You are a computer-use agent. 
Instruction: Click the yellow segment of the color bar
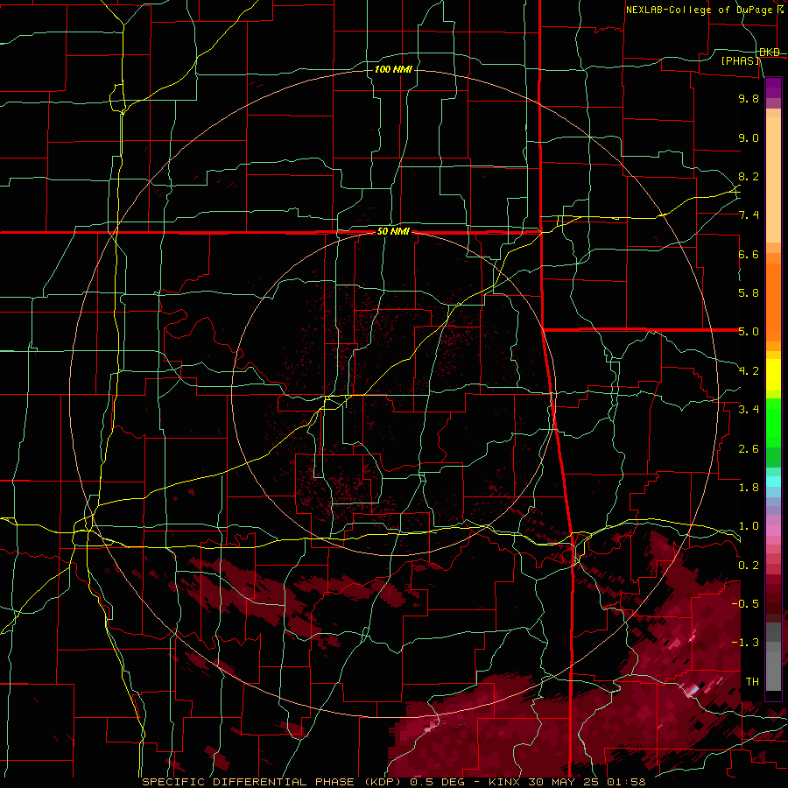pos(773,375)
